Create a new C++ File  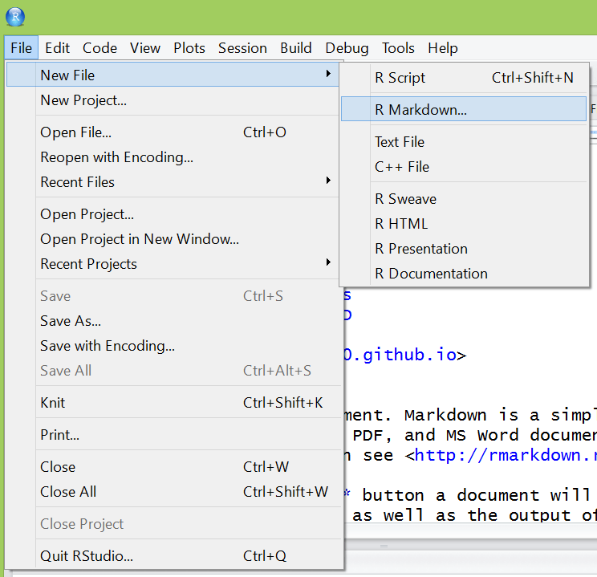point(464,167)
